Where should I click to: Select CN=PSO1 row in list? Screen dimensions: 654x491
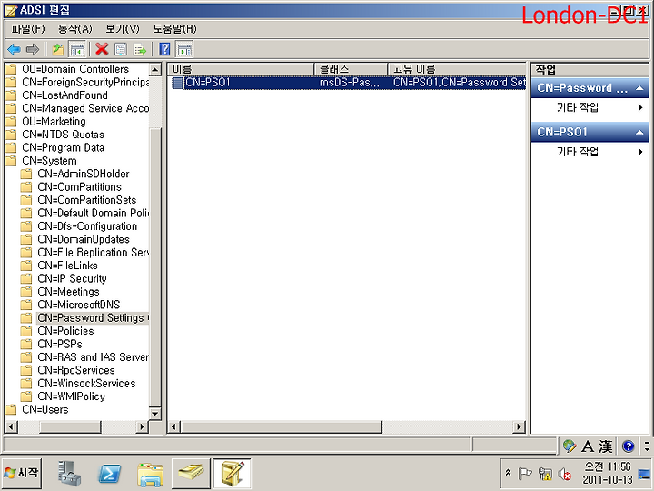348,83
